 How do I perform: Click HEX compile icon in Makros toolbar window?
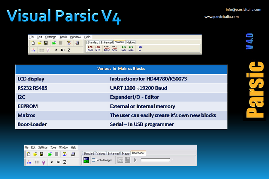tap(69, 43)
